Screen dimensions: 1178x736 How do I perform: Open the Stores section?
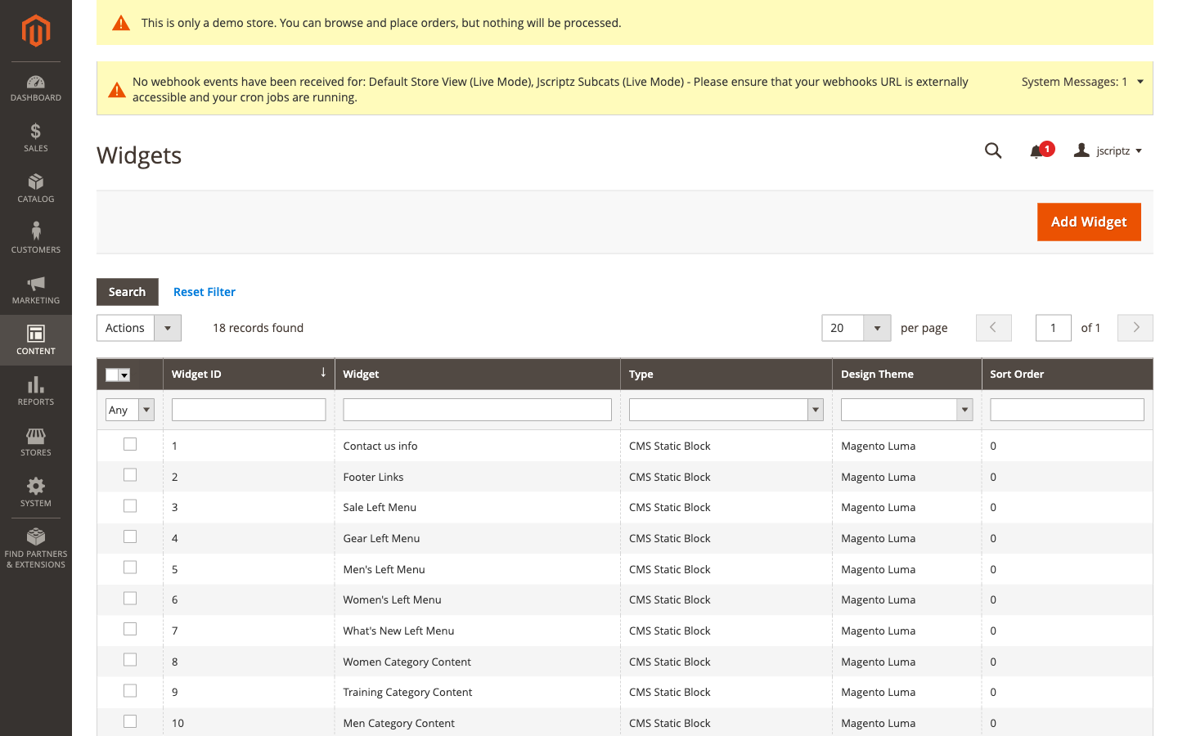[x=35, y=442]
